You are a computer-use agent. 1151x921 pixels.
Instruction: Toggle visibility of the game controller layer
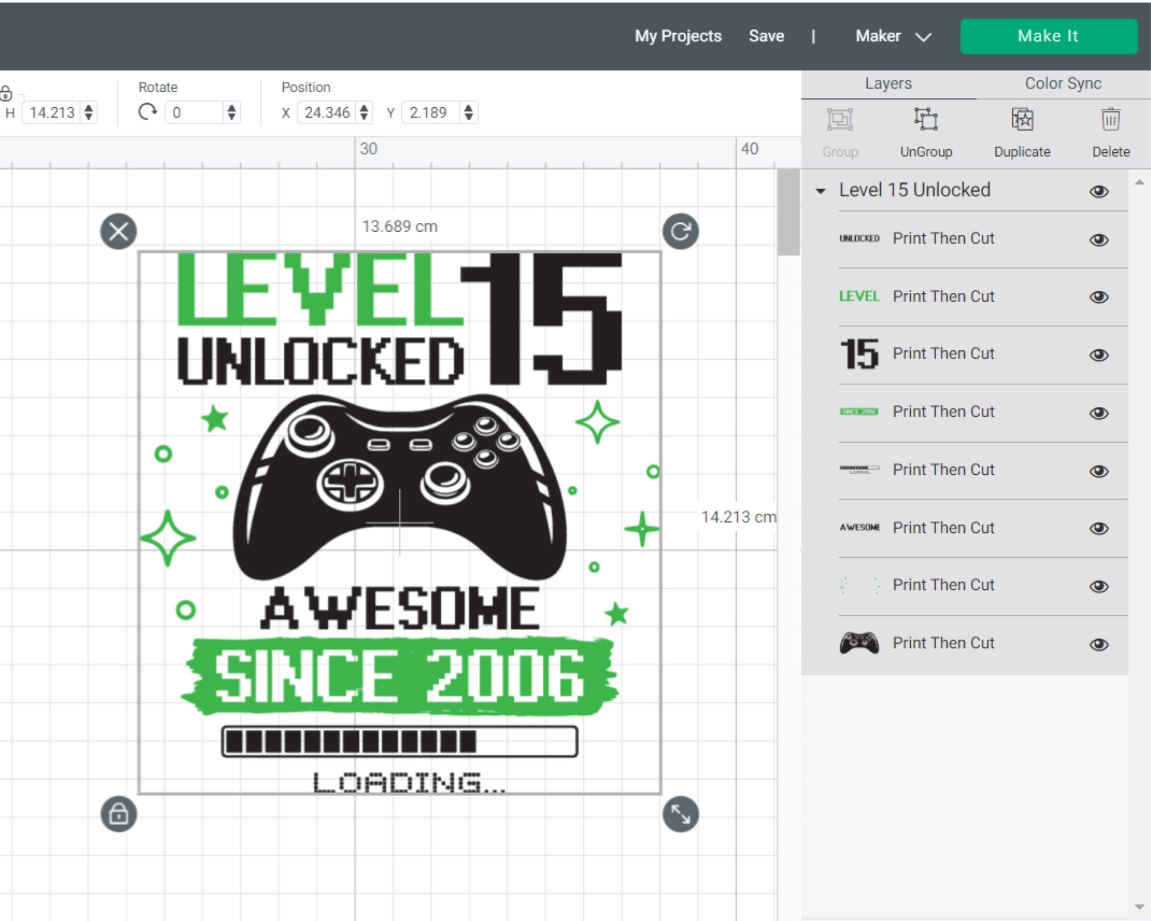tap(1099, 643)
